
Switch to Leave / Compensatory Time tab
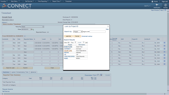coord(20,72)
